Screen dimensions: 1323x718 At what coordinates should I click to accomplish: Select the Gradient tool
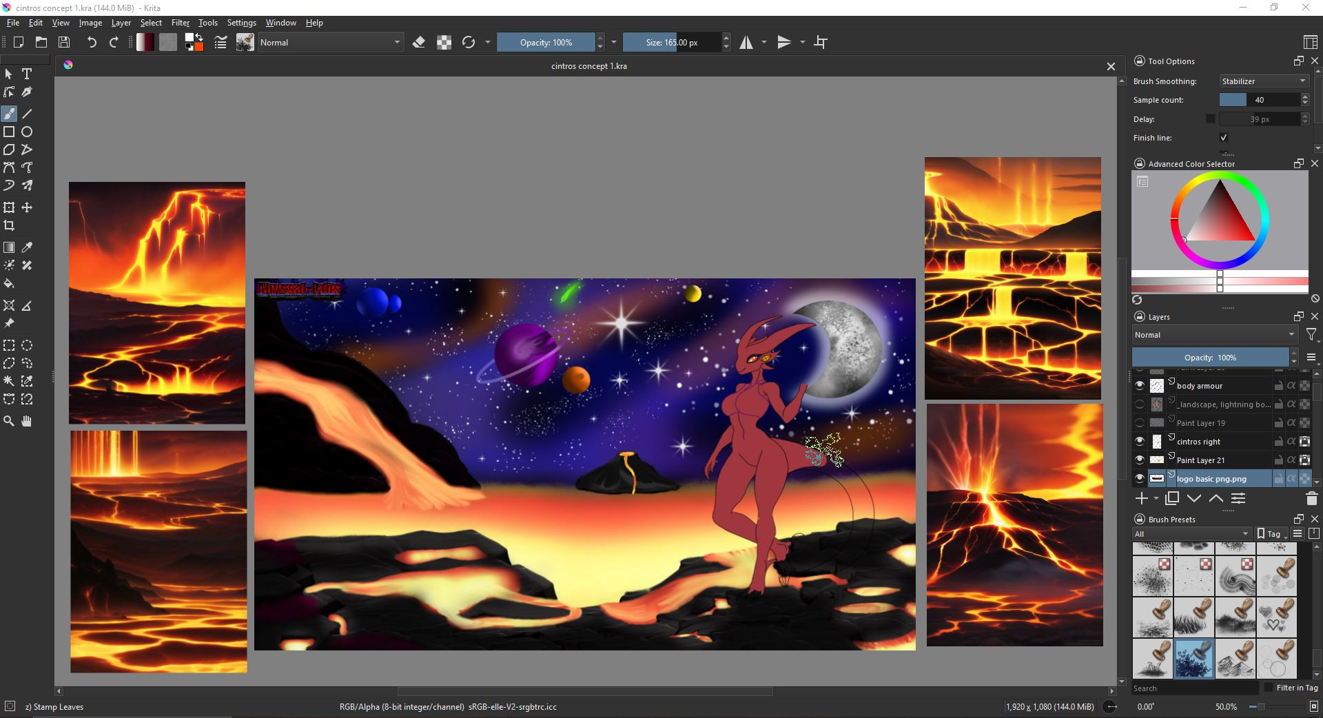(9, 247)
